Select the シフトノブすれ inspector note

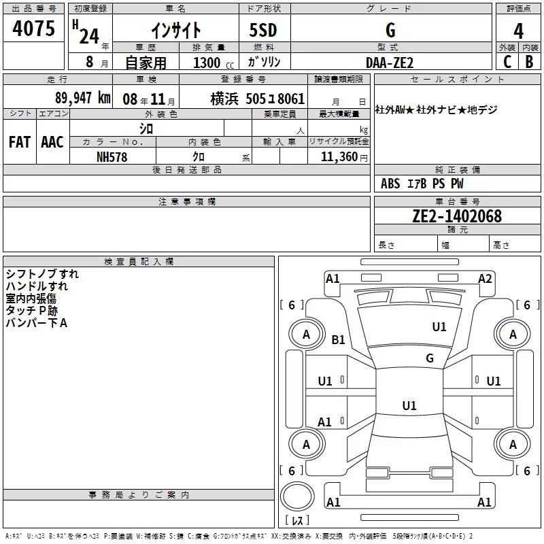click(42, 274)
